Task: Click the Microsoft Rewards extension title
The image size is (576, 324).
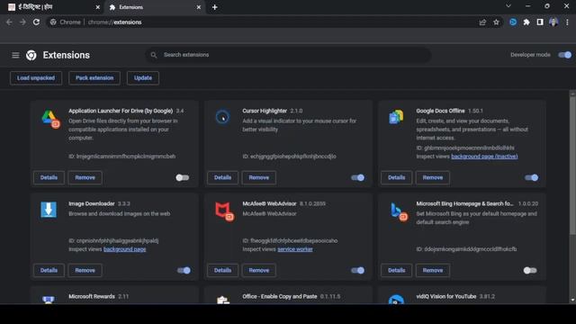Action: coord(92,296)
